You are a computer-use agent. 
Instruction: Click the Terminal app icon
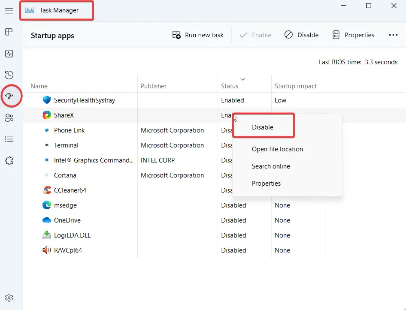coord(47,145)
